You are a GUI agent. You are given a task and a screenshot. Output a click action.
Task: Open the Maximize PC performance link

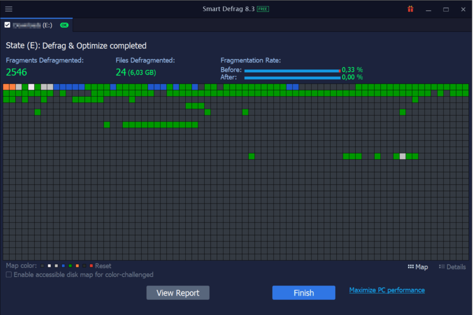[x=387, y=290]
